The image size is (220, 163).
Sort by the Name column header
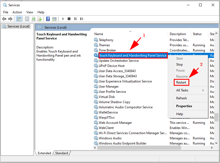[x=131, y=34]
